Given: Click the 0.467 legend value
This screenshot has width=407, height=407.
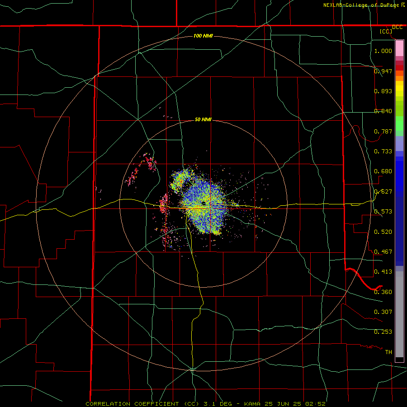Looking at the screenshot, I should [x=383, y=251].
